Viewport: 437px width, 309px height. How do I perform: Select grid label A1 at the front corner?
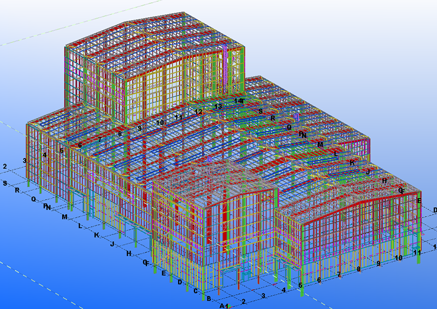(x=223, y=306)
